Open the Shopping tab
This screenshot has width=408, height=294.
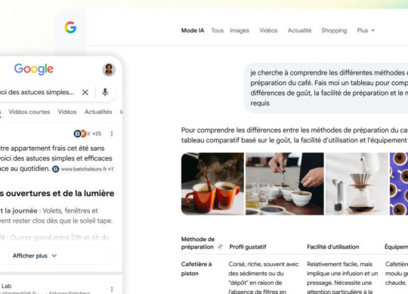(334, 30)
